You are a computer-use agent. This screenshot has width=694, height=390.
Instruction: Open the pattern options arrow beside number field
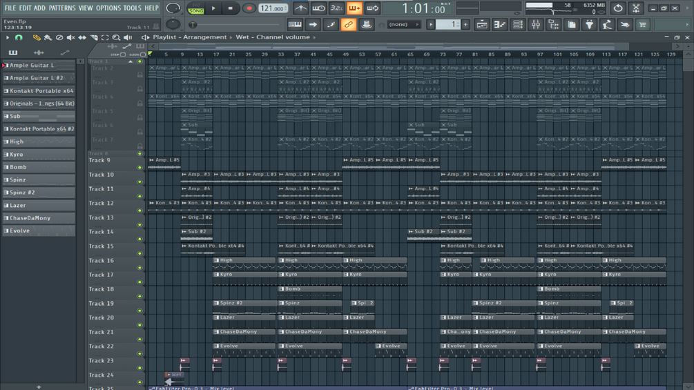tap(431, 25)
